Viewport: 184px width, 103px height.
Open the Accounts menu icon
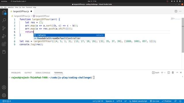pos(4,87)
